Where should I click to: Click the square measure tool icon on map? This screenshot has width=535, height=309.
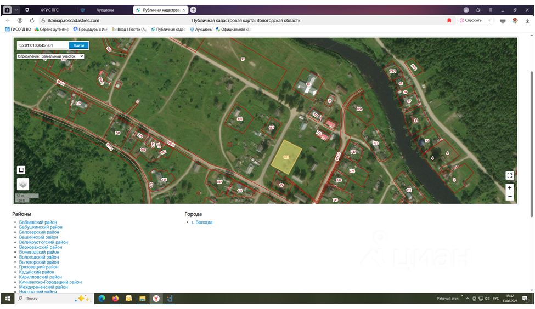[21, 170]
